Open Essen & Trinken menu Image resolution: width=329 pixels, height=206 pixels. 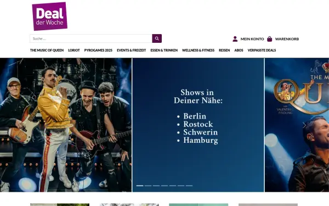tap(164, 50)
